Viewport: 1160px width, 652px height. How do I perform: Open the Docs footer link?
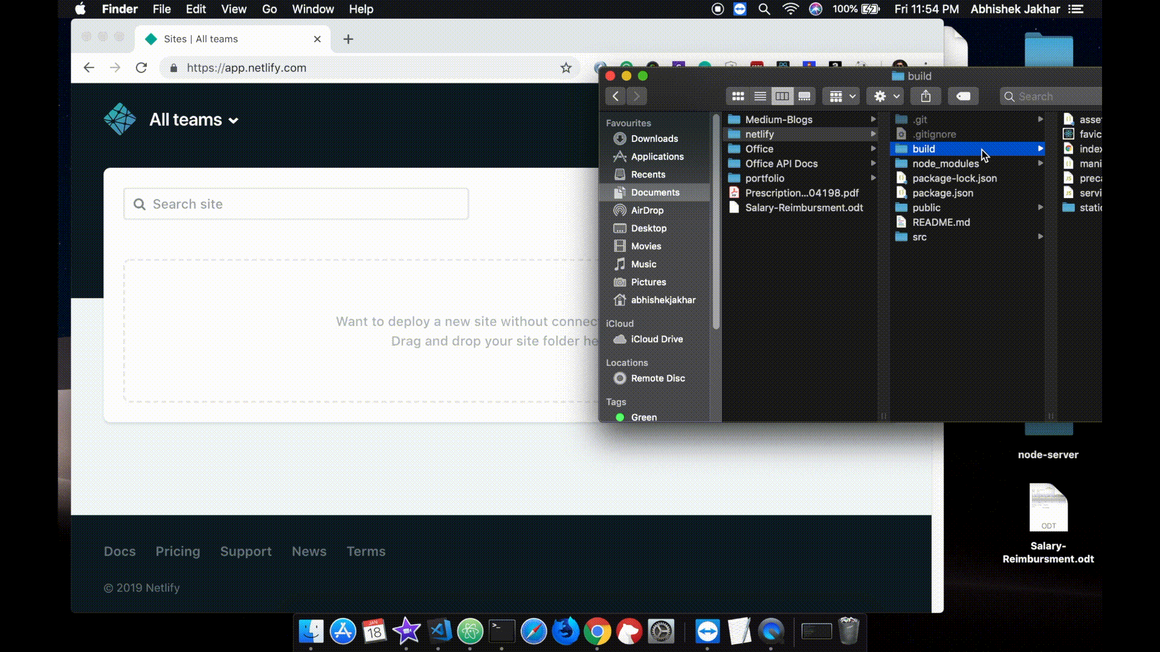(120, 551)
